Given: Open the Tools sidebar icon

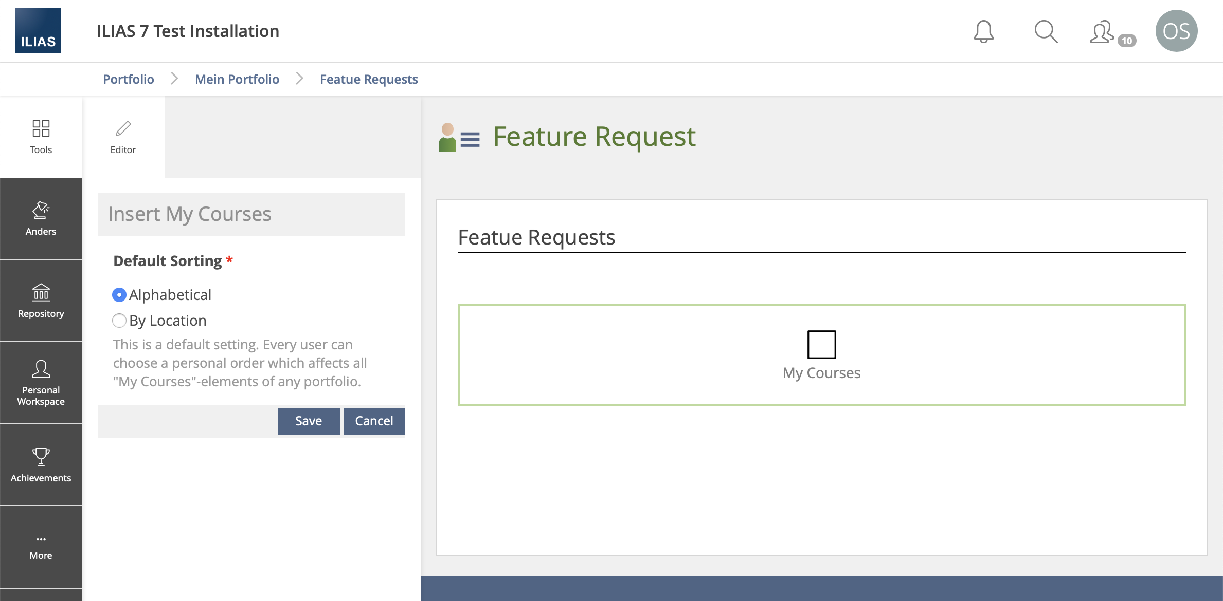Looking at the screenshot, I should click(41, 137).
